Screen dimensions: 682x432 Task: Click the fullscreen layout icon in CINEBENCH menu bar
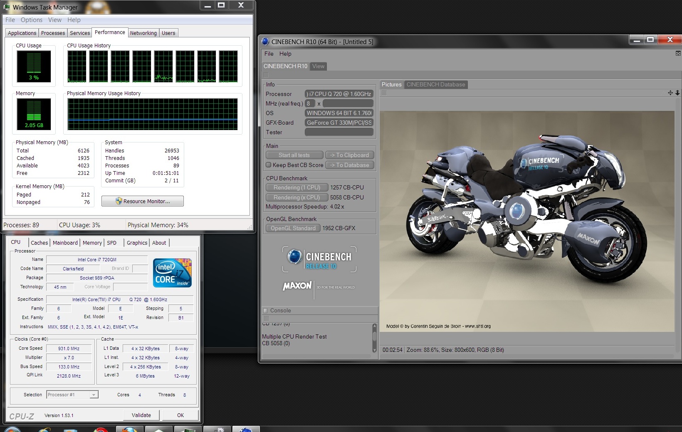[x=678, y=54]
